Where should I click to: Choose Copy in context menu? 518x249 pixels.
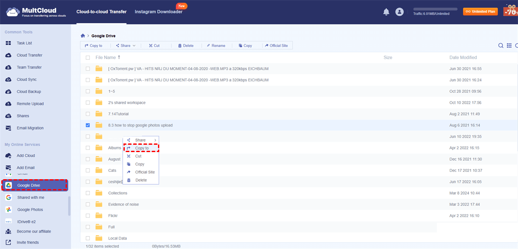[141, 164]
